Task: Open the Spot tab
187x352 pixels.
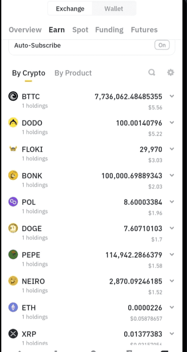Action: [x=80, y=30]
